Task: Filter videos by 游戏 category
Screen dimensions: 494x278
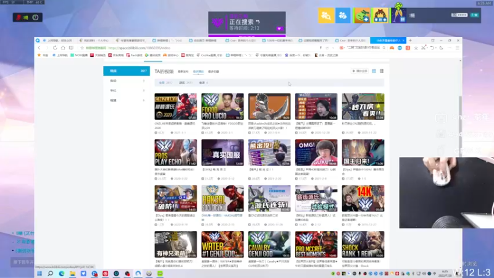Action: click(x=186, y=83)
